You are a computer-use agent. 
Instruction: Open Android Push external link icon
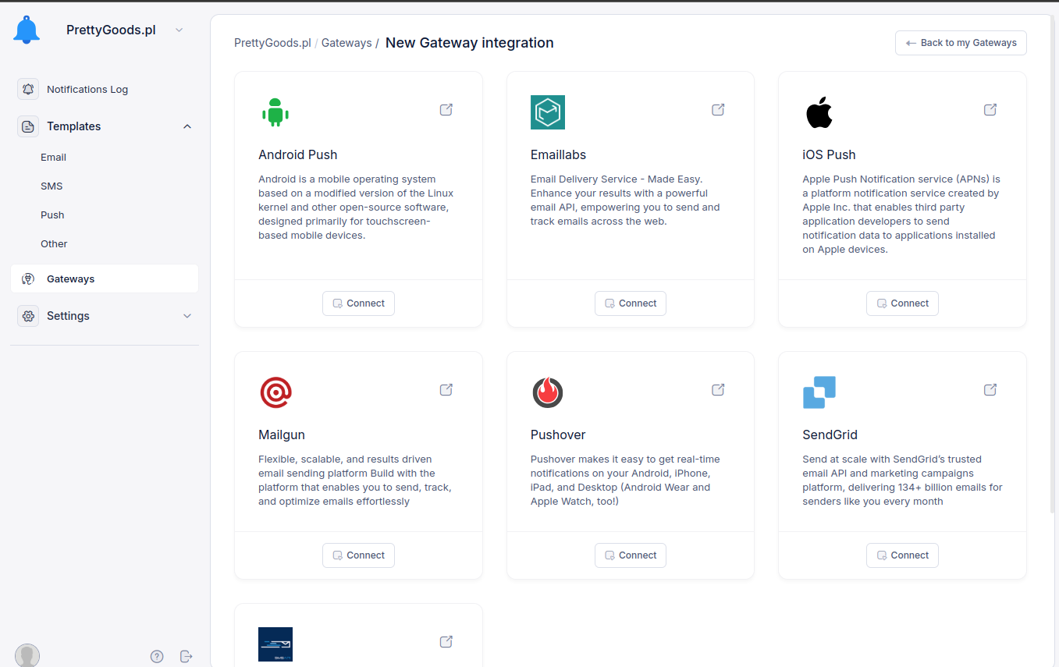coord(446,110)
